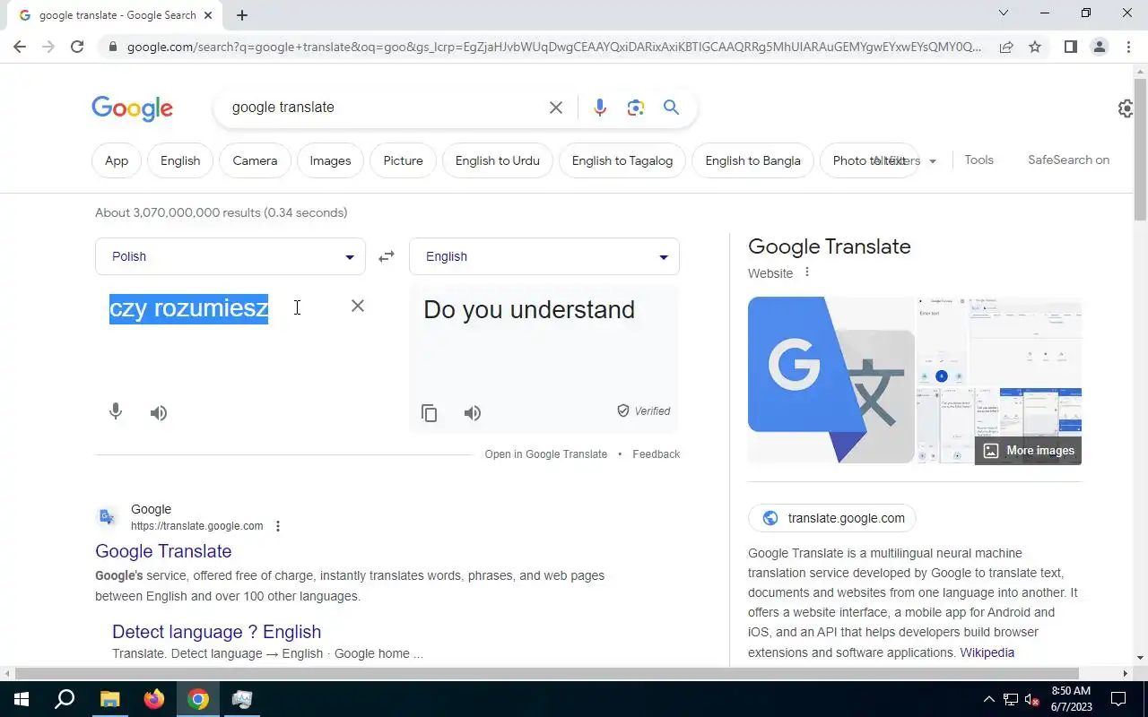Open search by image camera icon
The height and width of the screenshot is (717, 1148).
636,108
